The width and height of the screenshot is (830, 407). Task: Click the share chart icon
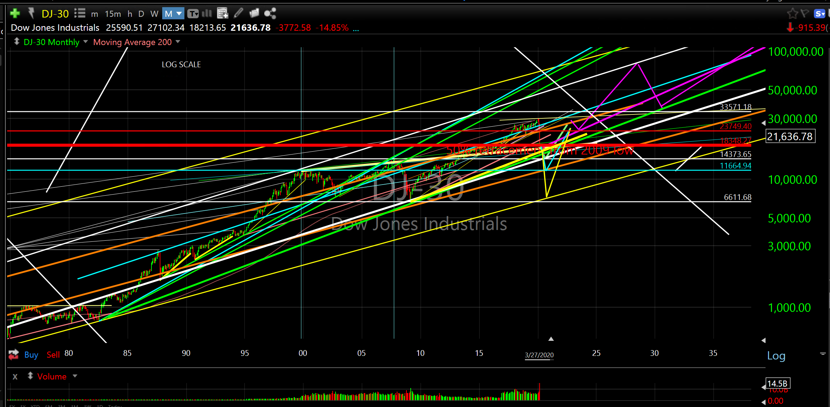[x=270, y=14]
